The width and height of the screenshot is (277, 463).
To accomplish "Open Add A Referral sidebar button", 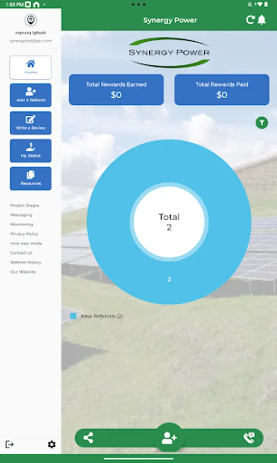I will tap(31, 95).
